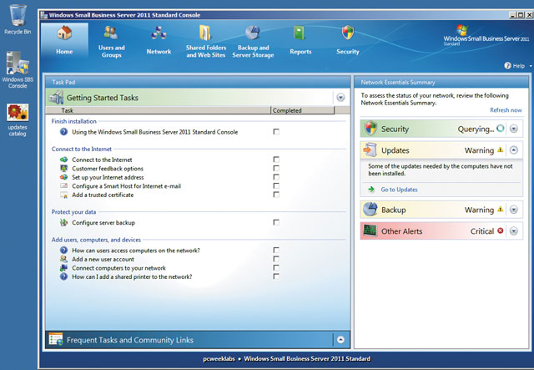
Task: Click the green arrow beside Go to Updates
Action: pos(371,190)
